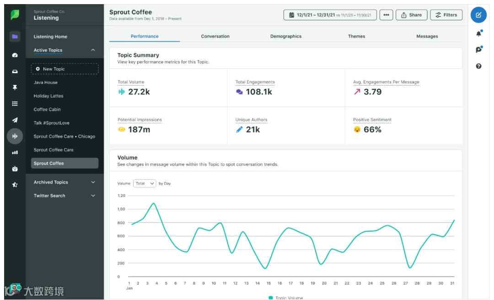The image size is (494, 300).
Task: Select the Sprout Coffee topic
Action: 64,163
